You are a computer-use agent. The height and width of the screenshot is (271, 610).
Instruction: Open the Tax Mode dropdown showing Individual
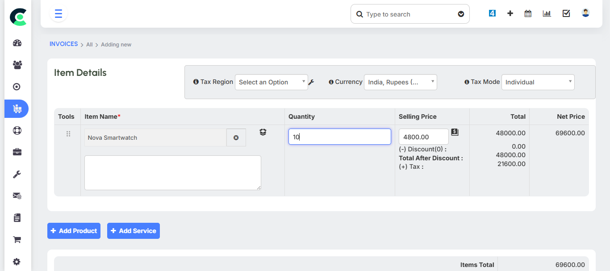point(538,82)
